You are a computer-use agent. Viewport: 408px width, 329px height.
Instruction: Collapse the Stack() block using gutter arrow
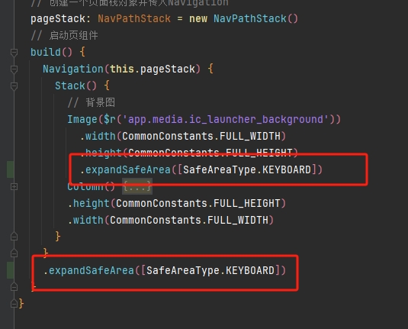click(14, 86)
